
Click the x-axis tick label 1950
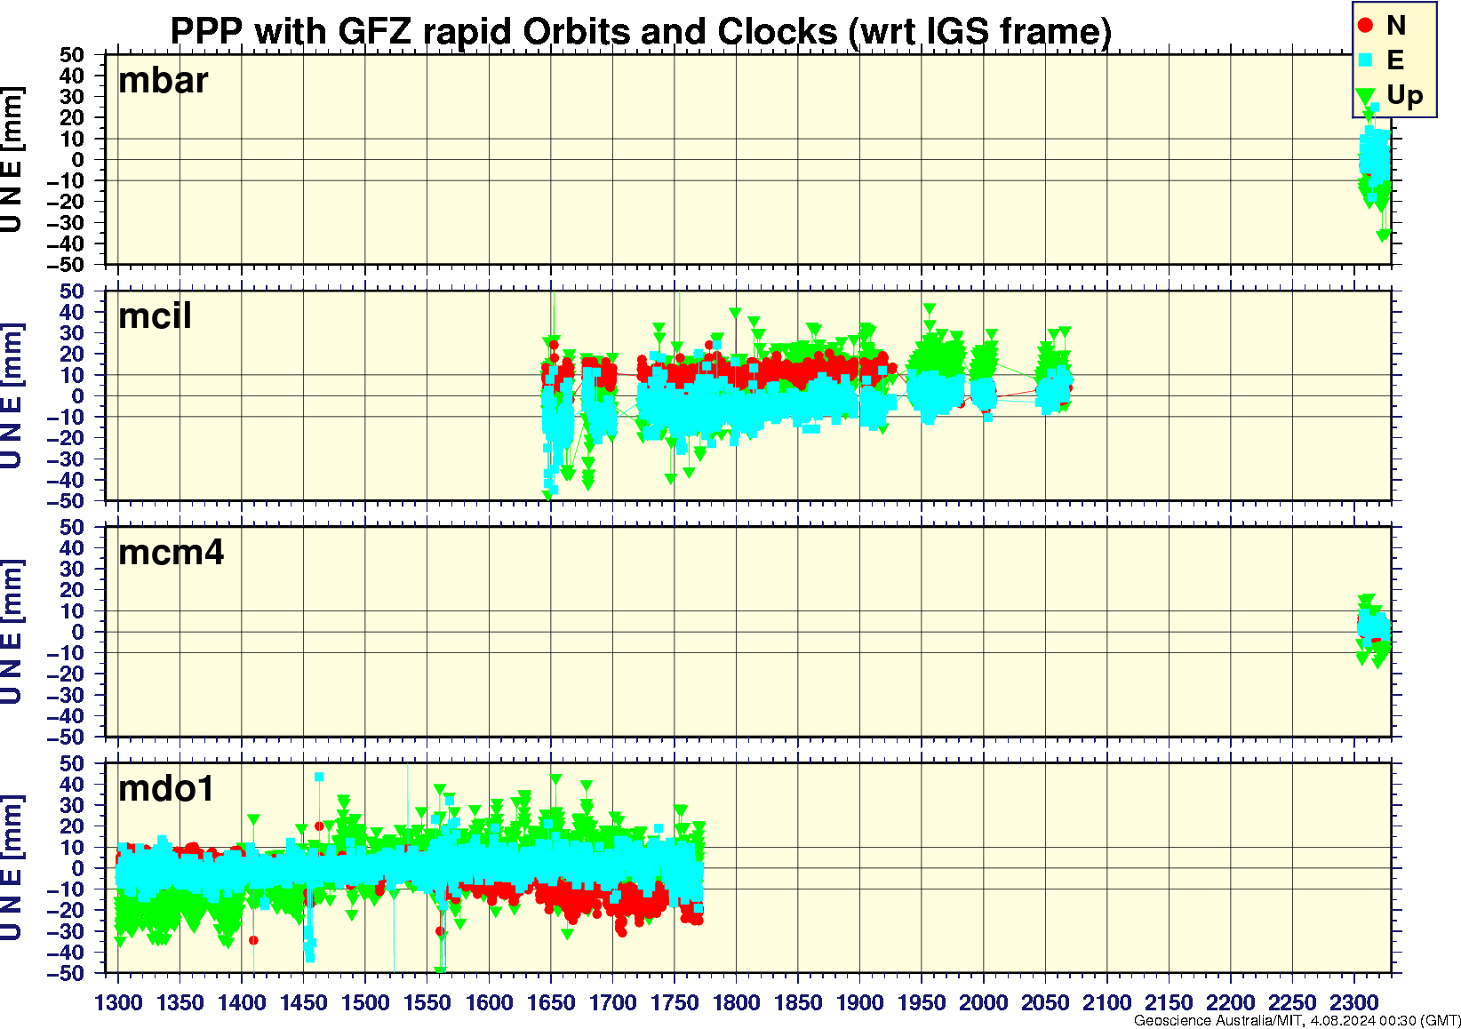point(922,1002)
